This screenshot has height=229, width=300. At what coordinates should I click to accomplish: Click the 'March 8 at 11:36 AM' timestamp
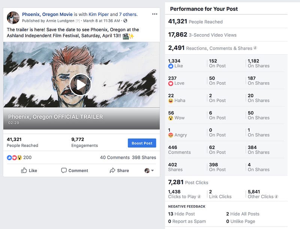coord(101,21)
